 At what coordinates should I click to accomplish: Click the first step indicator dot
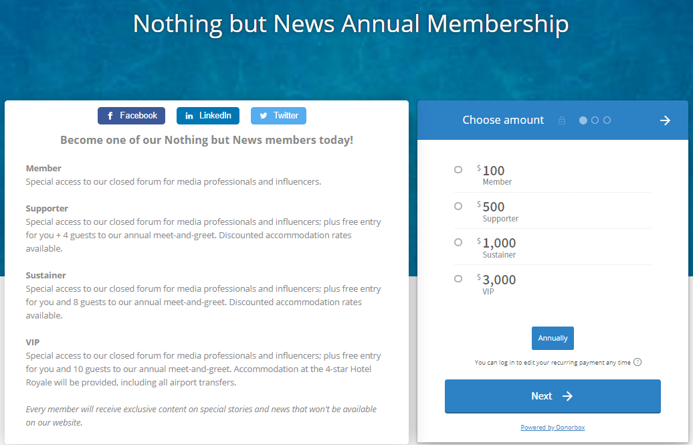(x=583, y=120)
